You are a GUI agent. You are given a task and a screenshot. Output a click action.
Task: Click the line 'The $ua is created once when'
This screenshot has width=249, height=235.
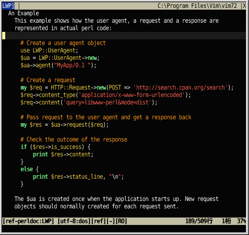tap(116, 199)
